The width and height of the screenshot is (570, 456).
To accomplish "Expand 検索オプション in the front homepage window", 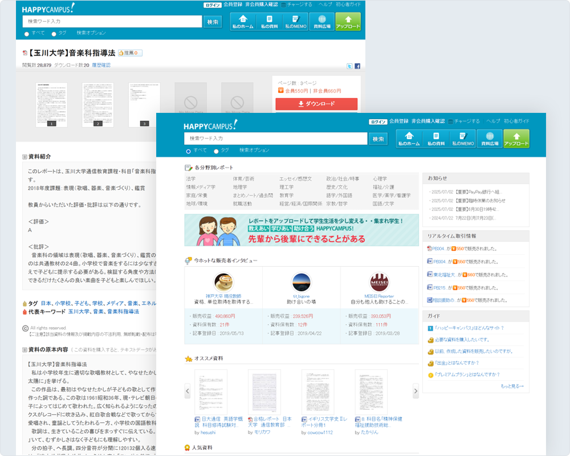I will pyautogui.click(x=254, y=150).
